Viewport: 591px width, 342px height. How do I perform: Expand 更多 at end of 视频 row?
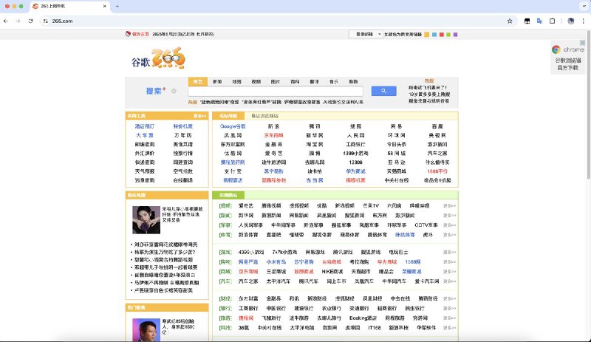click(449, 205)
